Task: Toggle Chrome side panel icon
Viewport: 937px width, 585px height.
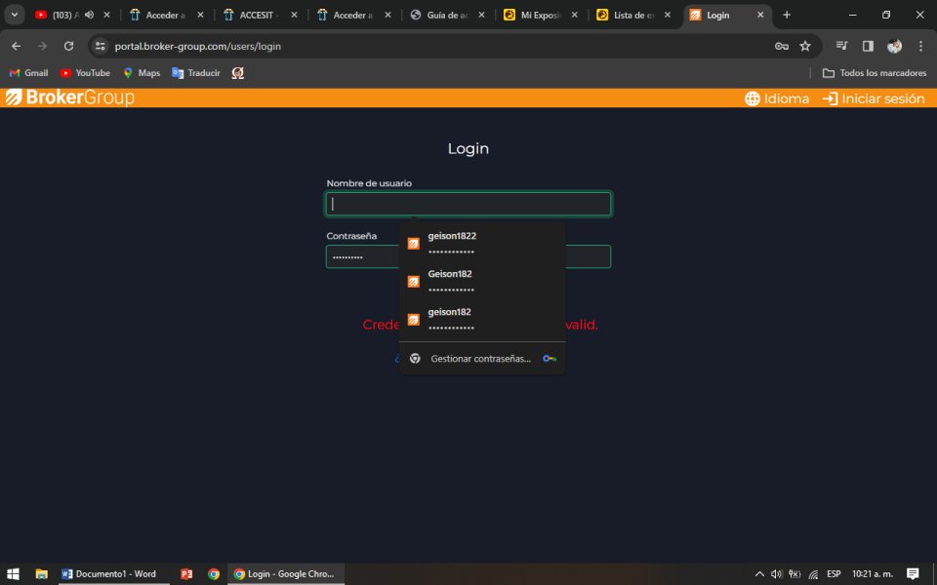Action: pyautogui.click(x=868, y=46)
